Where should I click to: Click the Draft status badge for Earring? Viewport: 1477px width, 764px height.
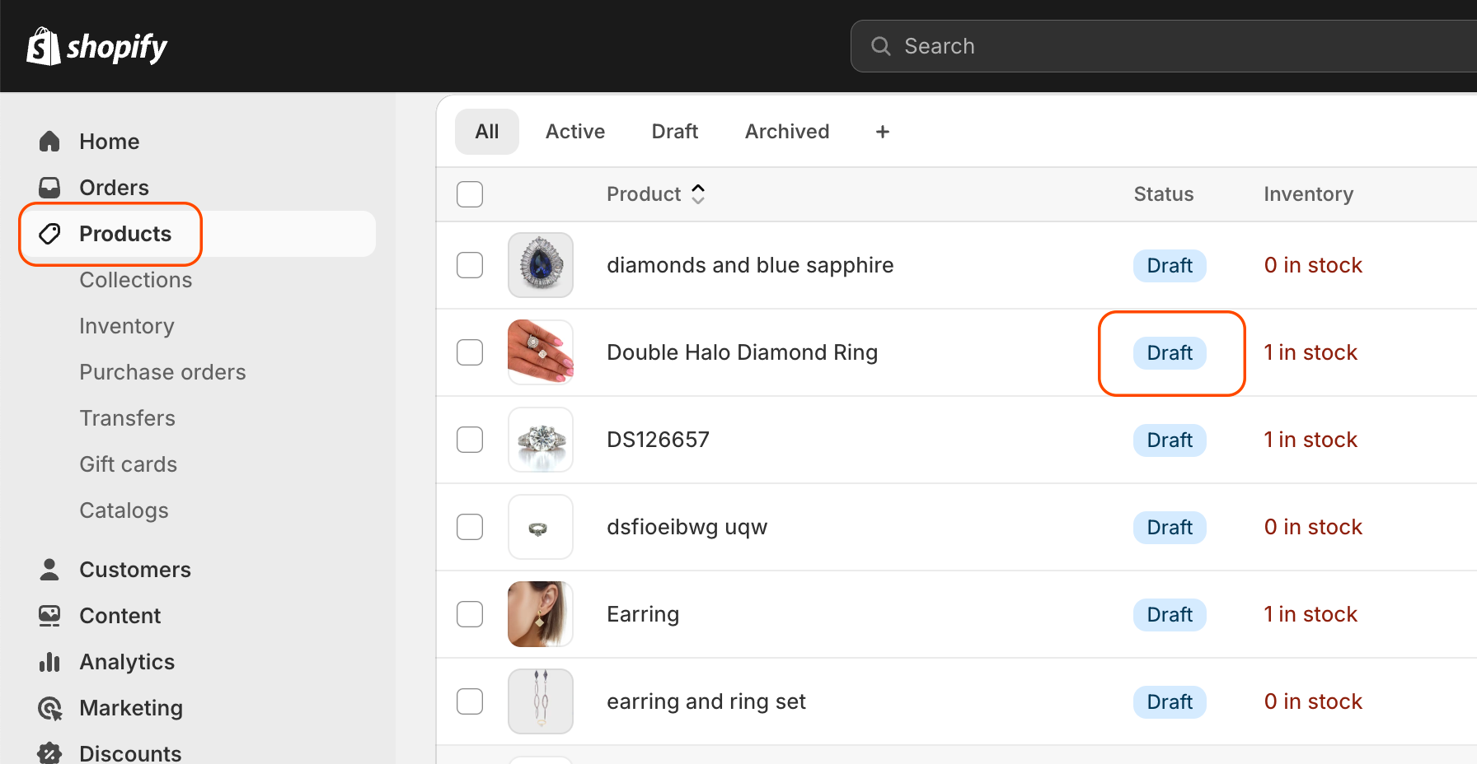pos(1170,614)
